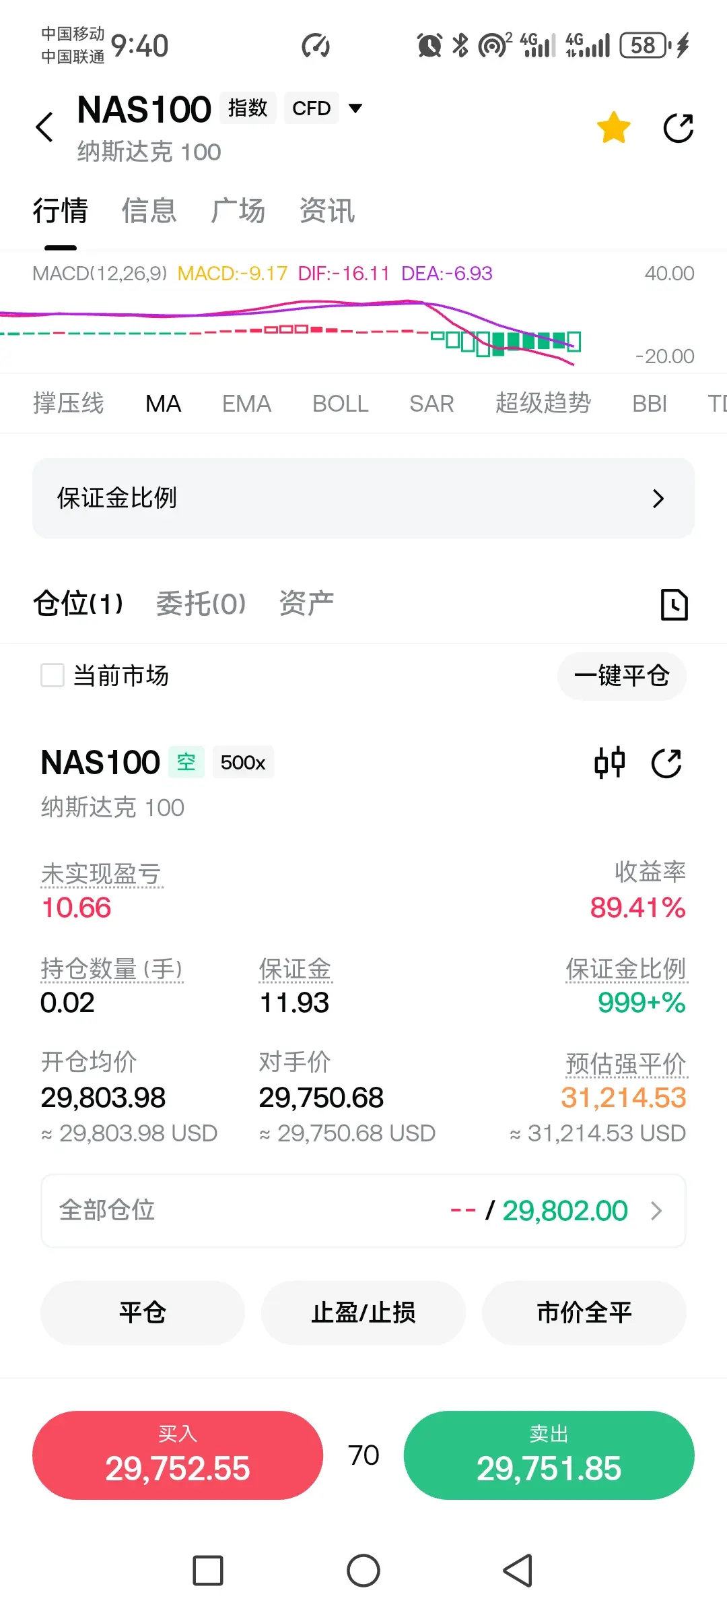Screen dimensions: 727x1609
Task: Tap the 31,214.53 liquidation price
Action: click(623, 1098)
